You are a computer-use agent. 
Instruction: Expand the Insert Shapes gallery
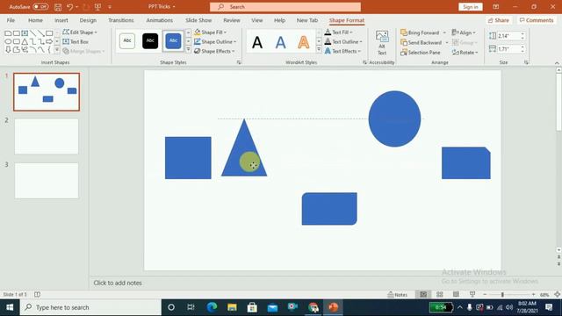[x=56, y=50]
